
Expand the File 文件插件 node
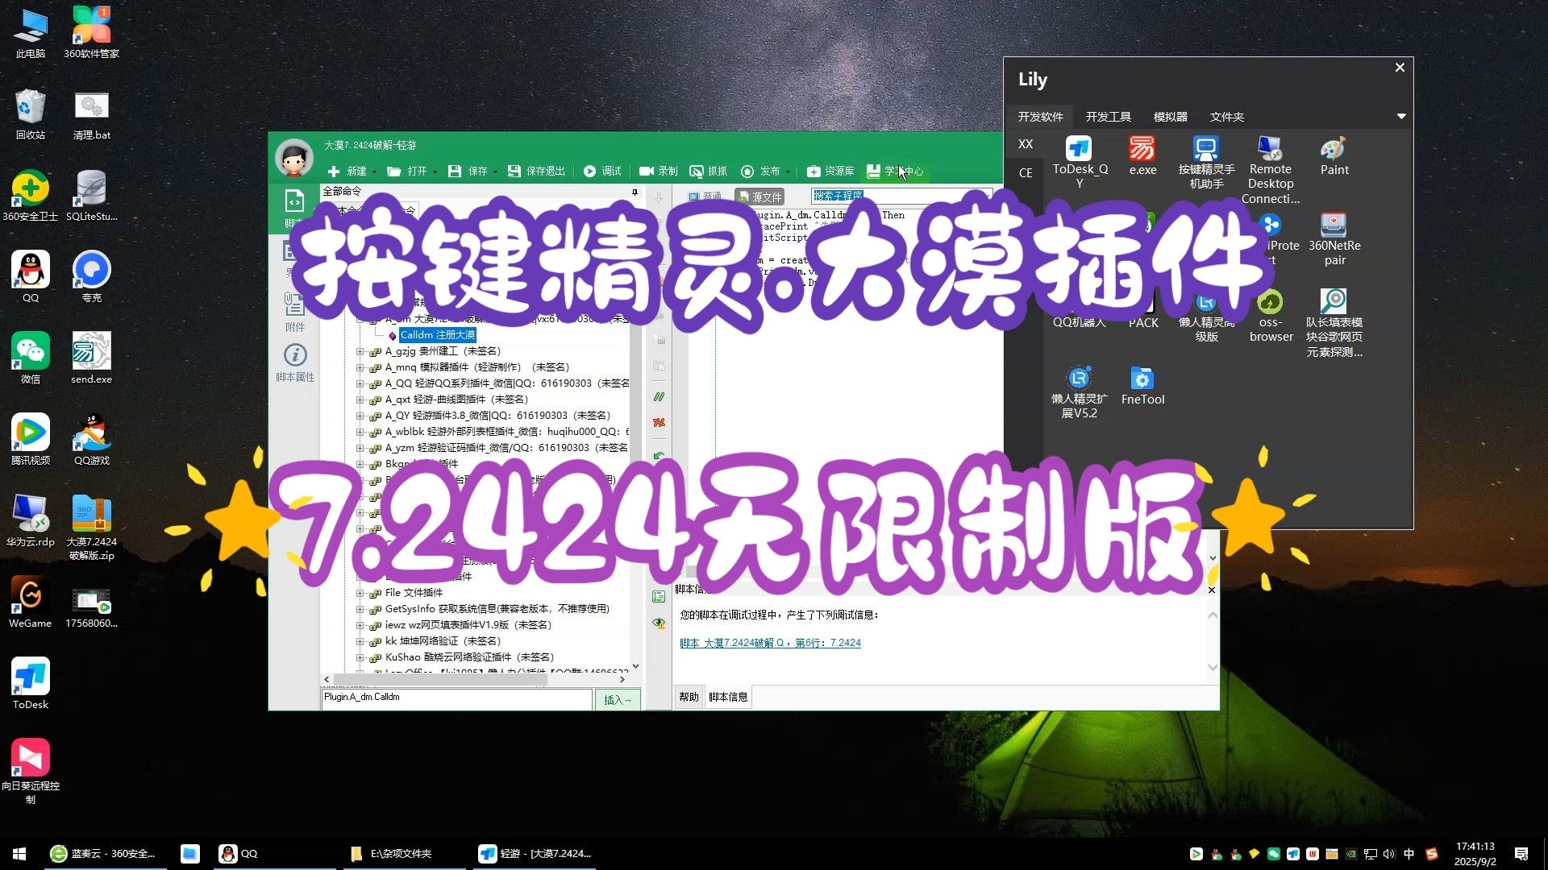point(360,593)
